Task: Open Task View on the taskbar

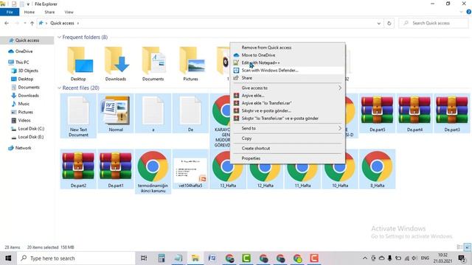Action: [144, 258]
